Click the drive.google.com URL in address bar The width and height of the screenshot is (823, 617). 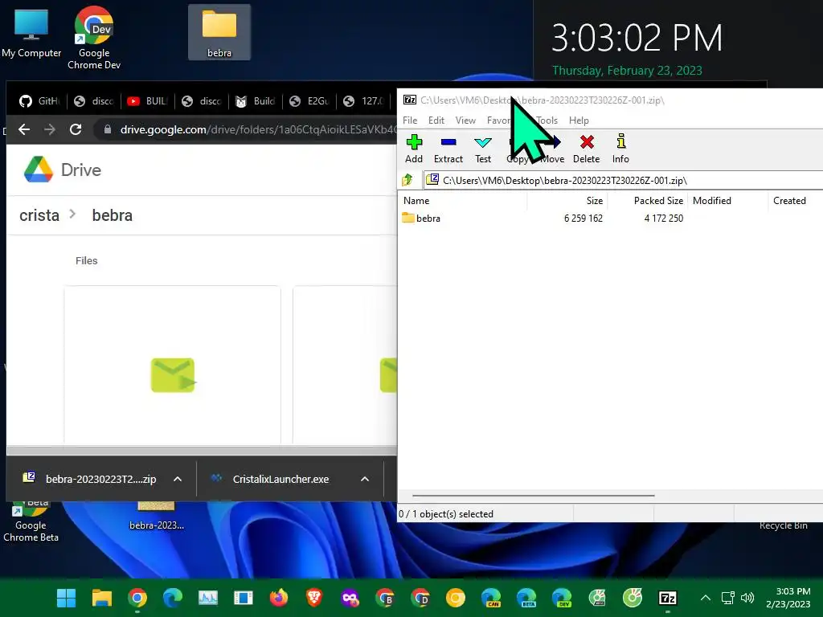(258, 129)
